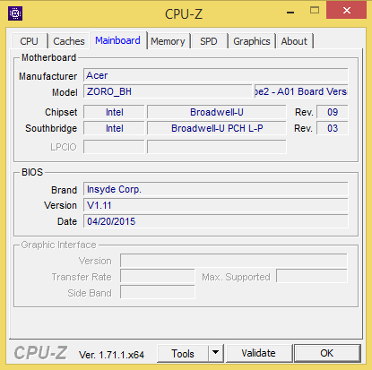Open the Tools dropdown arrow
The height and width of the screenshot is (370, 372).
pos(215,353)
